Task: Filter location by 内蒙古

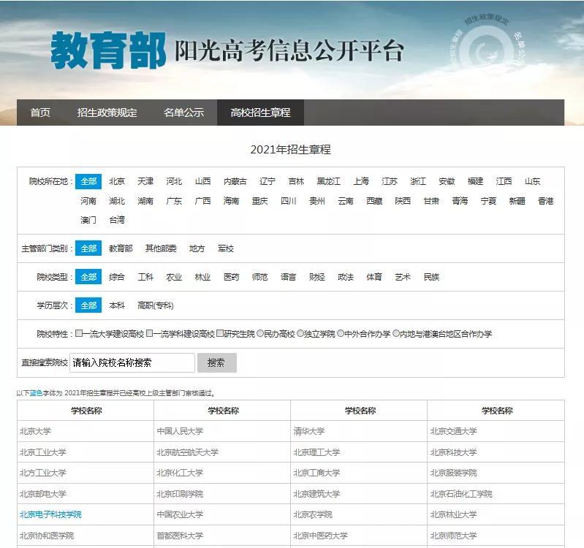Action: (235, 181)
